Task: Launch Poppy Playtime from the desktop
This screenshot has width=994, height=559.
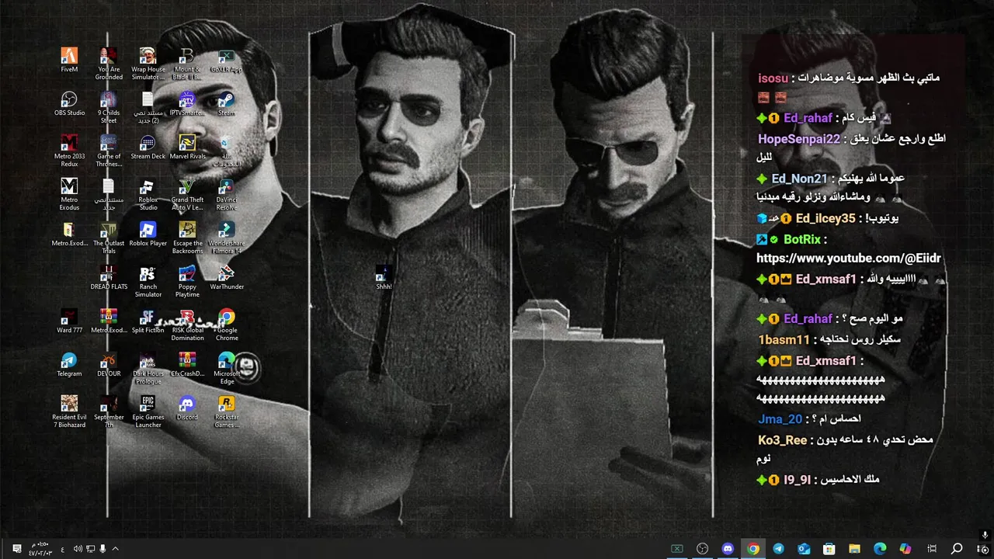Action: pos(186,282)
